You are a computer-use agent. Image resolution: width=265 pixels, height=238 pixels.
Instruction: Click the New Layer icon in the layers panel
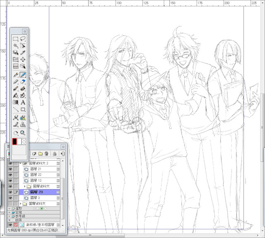[34, 154]
